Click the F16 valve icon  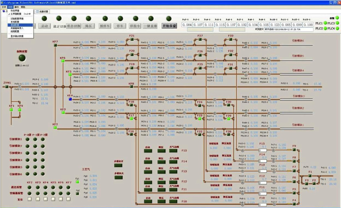131,135
